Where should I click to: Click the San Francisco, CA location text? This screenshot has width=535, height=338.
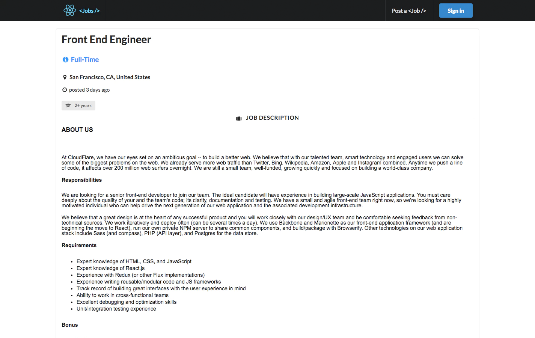[x=110, y=77]
